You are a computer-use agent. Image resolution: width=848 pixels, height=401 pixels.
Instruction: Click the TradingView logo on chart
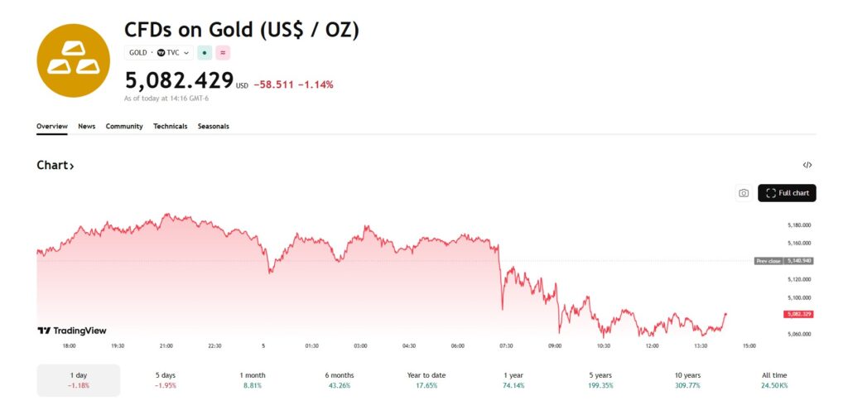click(x=72, y=331)
